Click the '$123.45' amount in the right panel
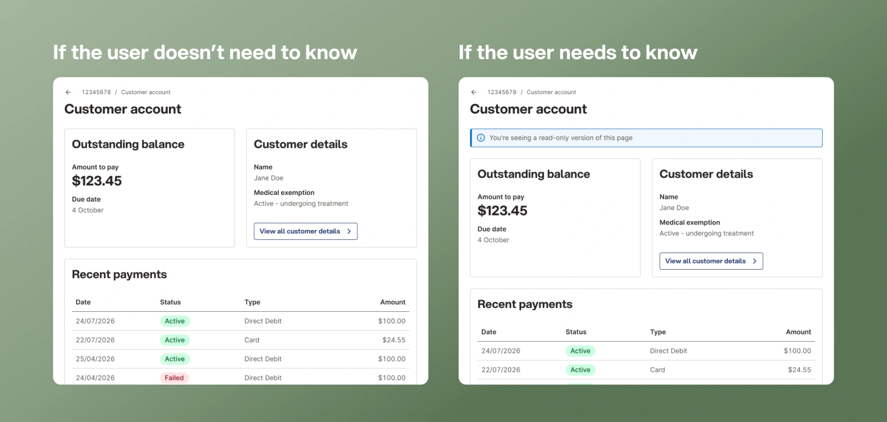 [503, 211]
